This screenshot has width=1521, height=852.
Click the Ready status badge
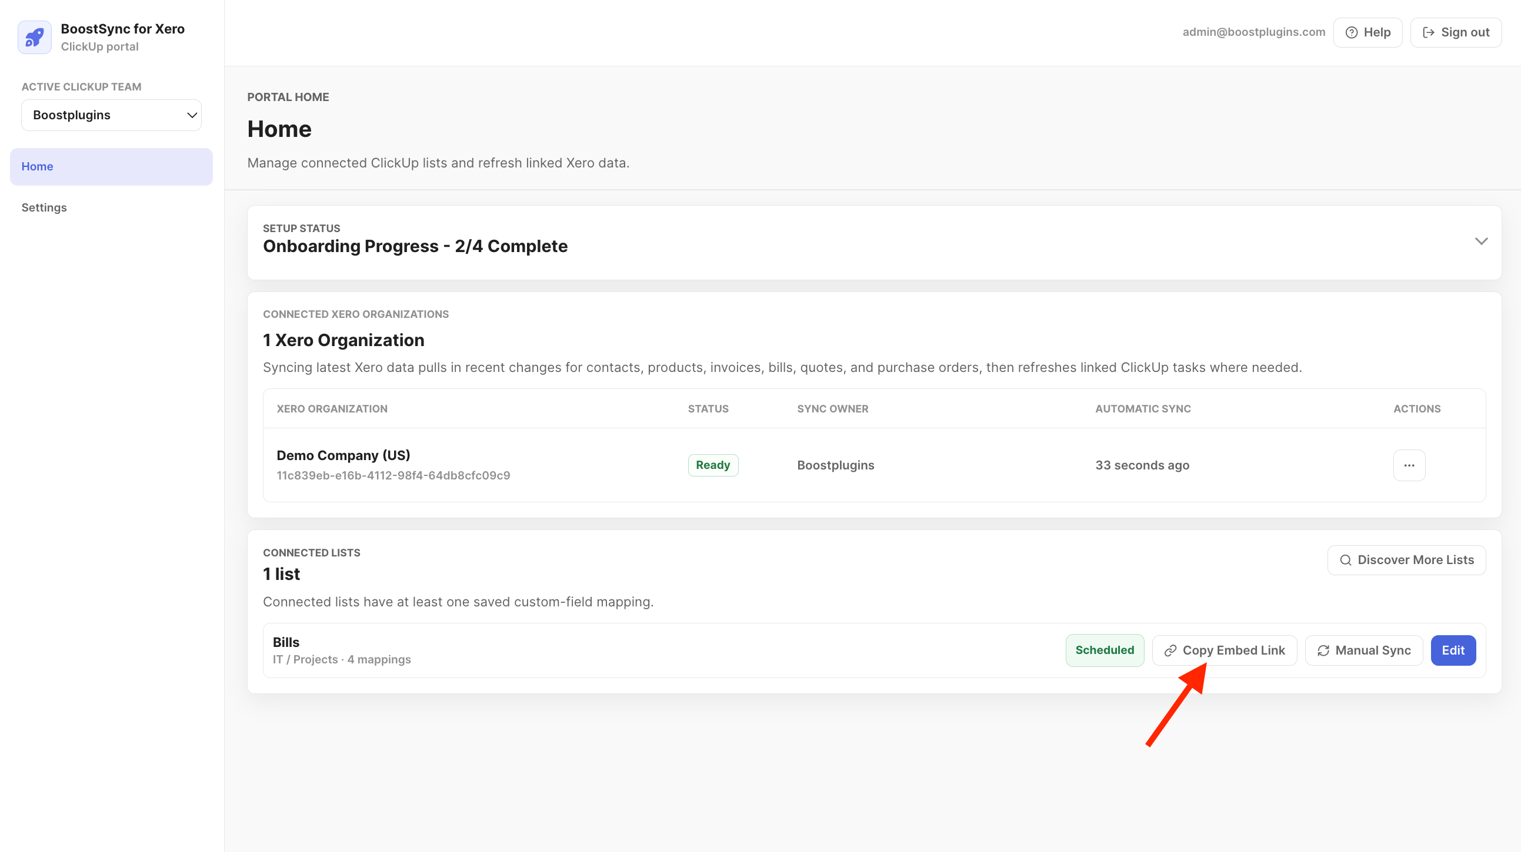pyautogui.click(x=713, y=465)
